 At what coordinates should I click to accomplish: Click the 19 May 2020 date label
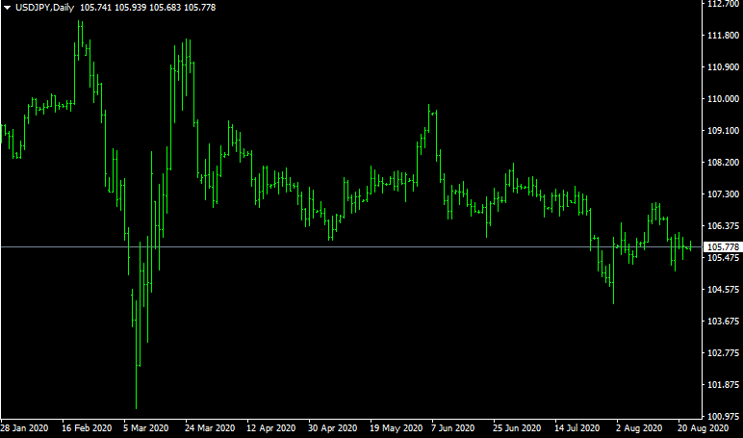point(396,428)
